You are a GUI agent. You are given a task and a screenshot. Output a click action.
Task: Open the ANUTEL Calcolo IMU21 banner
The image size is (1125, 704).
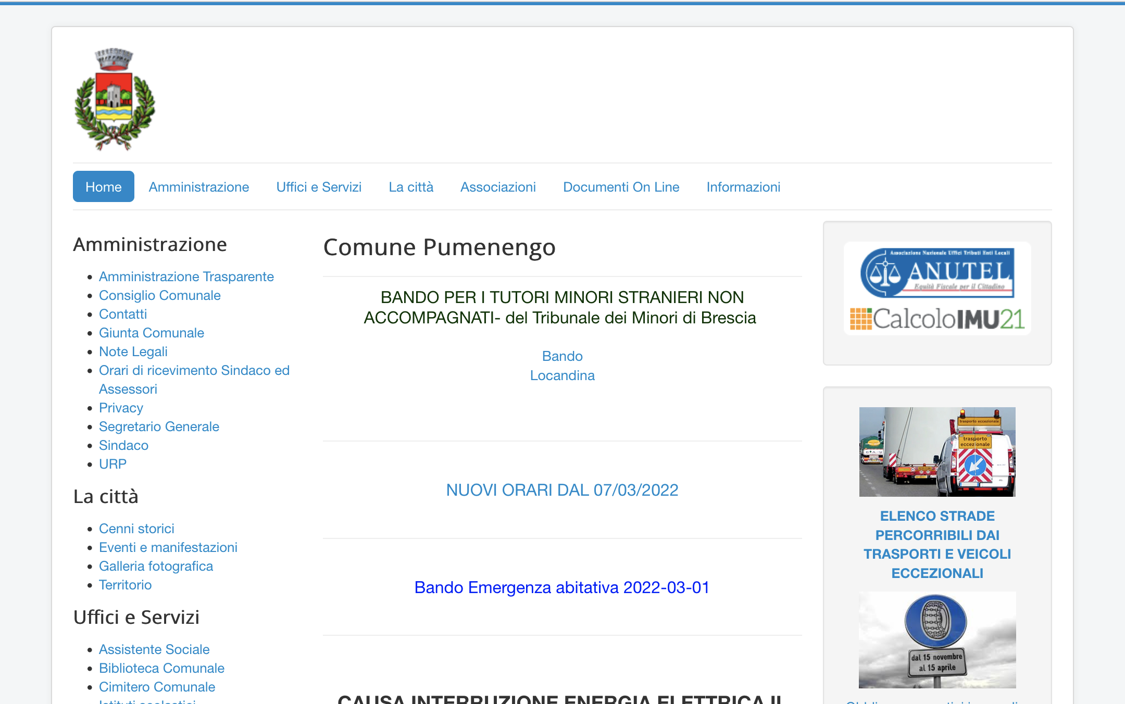coord(937,288)
